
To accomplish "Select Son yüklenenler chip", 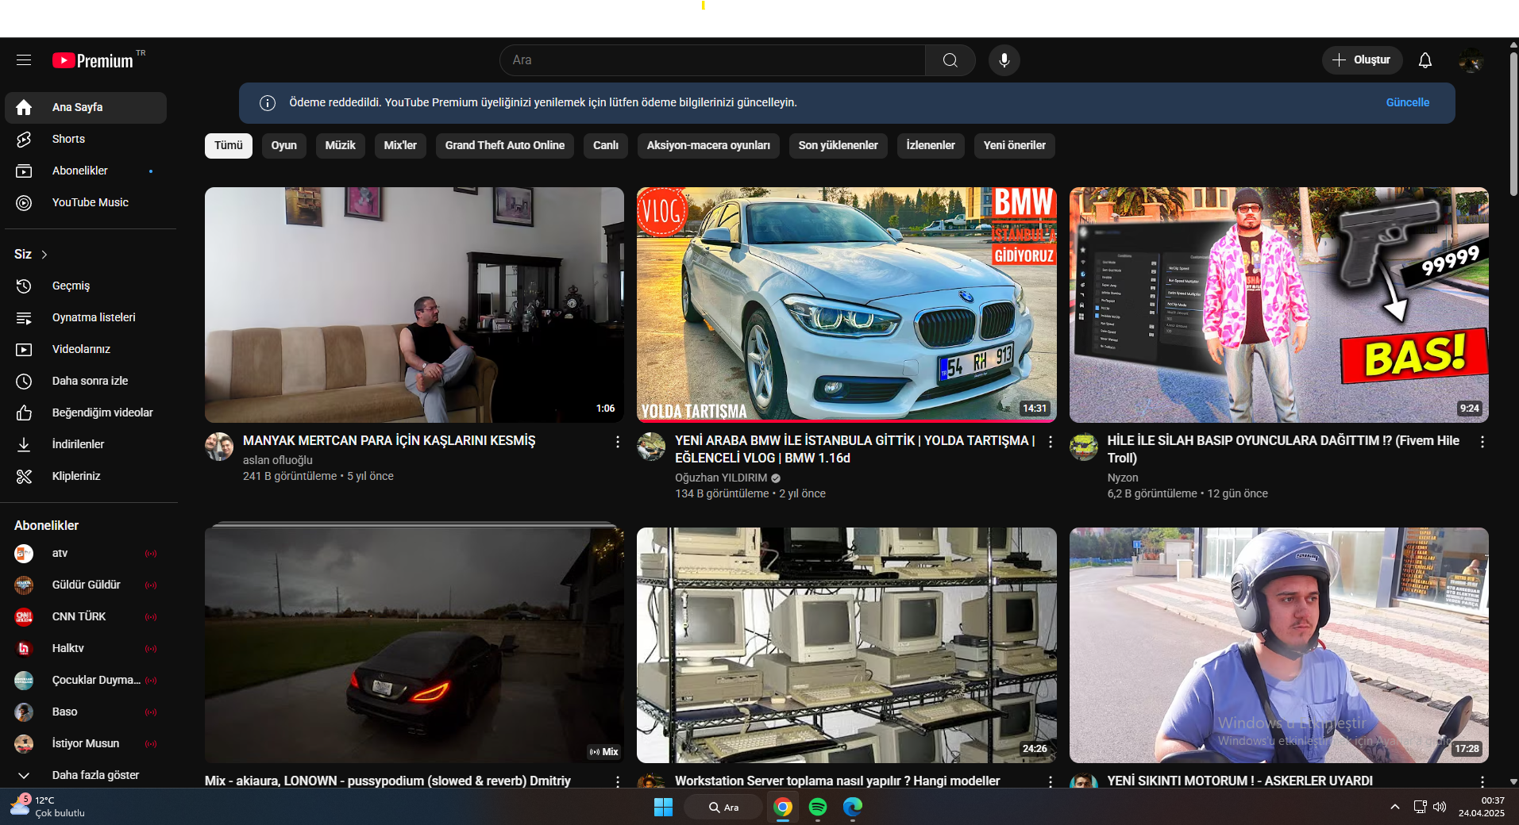I will tap(839, 145).
